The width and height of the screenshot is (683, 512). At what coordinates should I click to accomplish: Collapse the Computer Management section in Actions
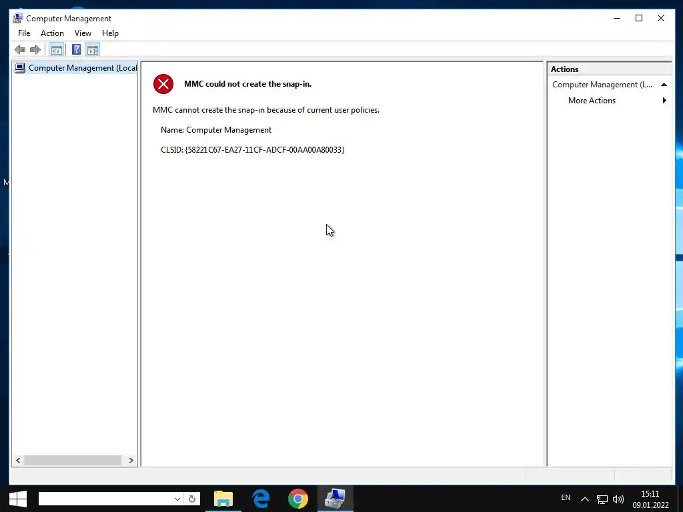click(x=664, y=85)
